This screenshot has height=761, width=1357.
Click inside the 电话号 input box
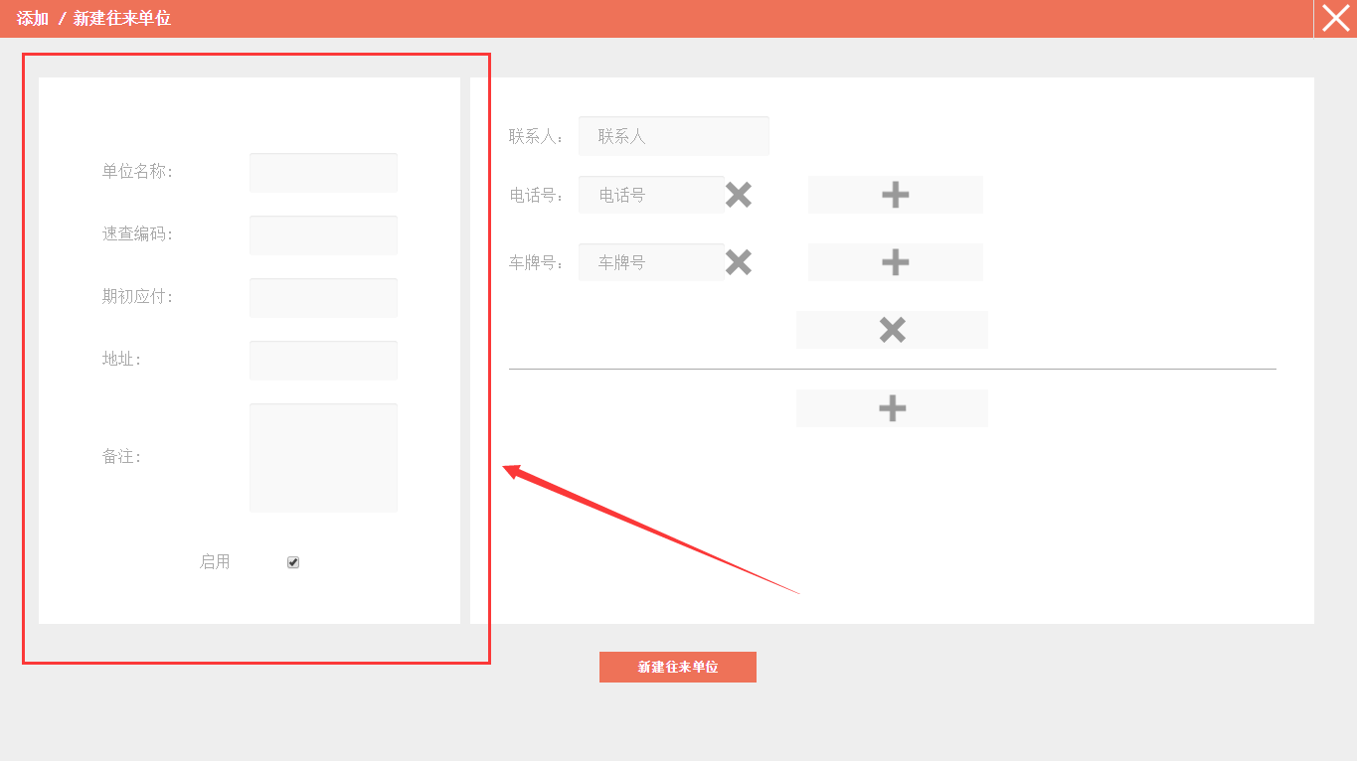[x=651, y=195]
